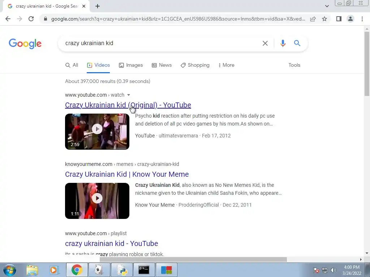The width and height of the screenshot is (370, 277).
Task: Click the forward navigation arrow
Action: (x=20, y=19)
